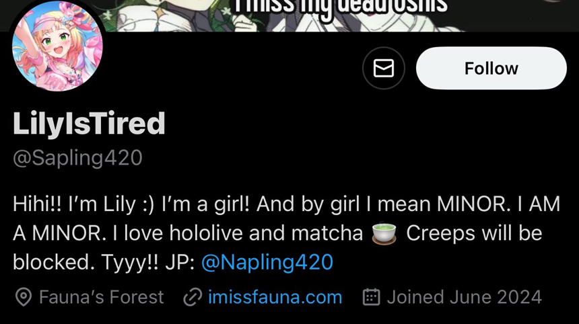Click the Fauna's Forest location text
Screen dimensions: 579x324
(101, 297)
